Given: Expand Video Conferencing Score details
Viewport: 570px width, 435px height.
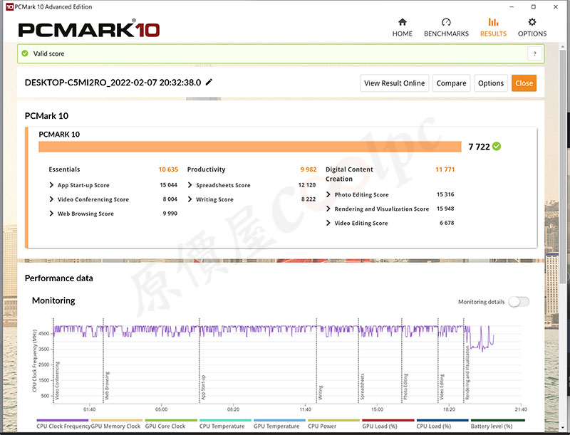Looking at the screenshot, I should (51, 199).
